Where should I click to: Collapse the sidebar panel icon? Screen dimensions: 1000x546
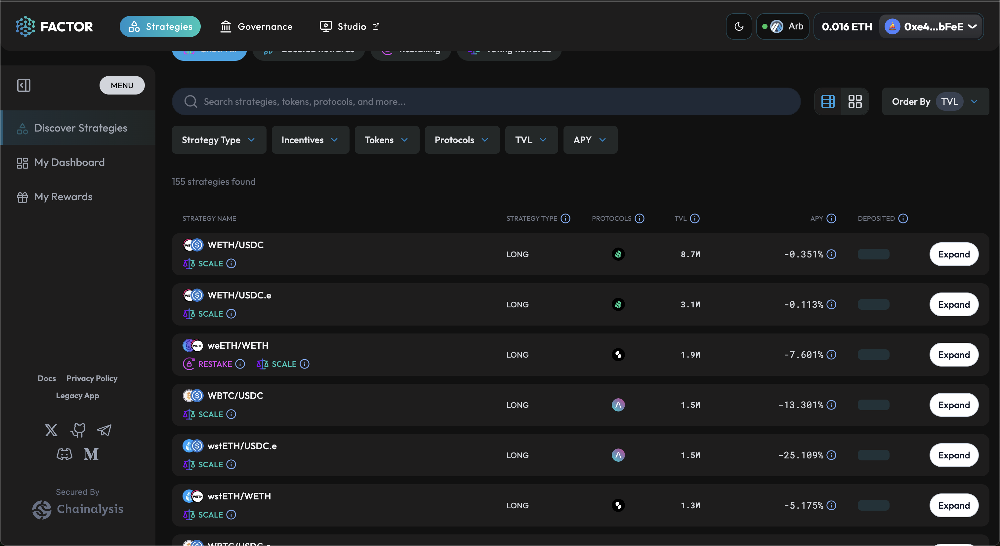(x=24, y=85)
